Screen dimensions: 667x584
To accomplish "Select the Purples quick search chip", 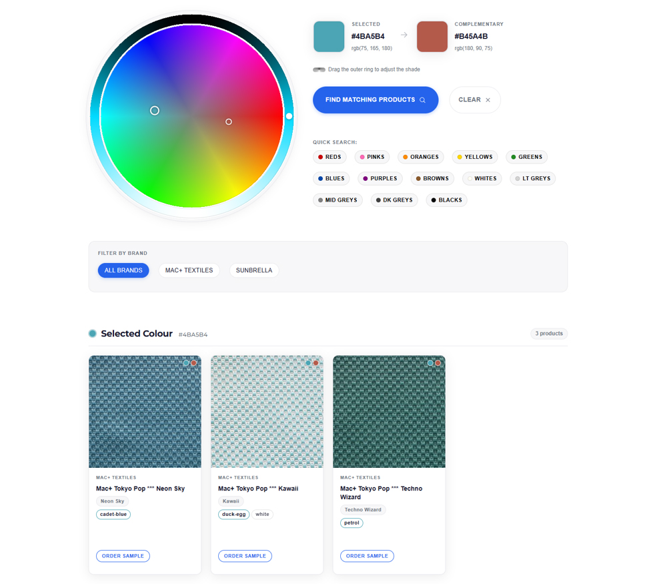I will click(380, 179).
